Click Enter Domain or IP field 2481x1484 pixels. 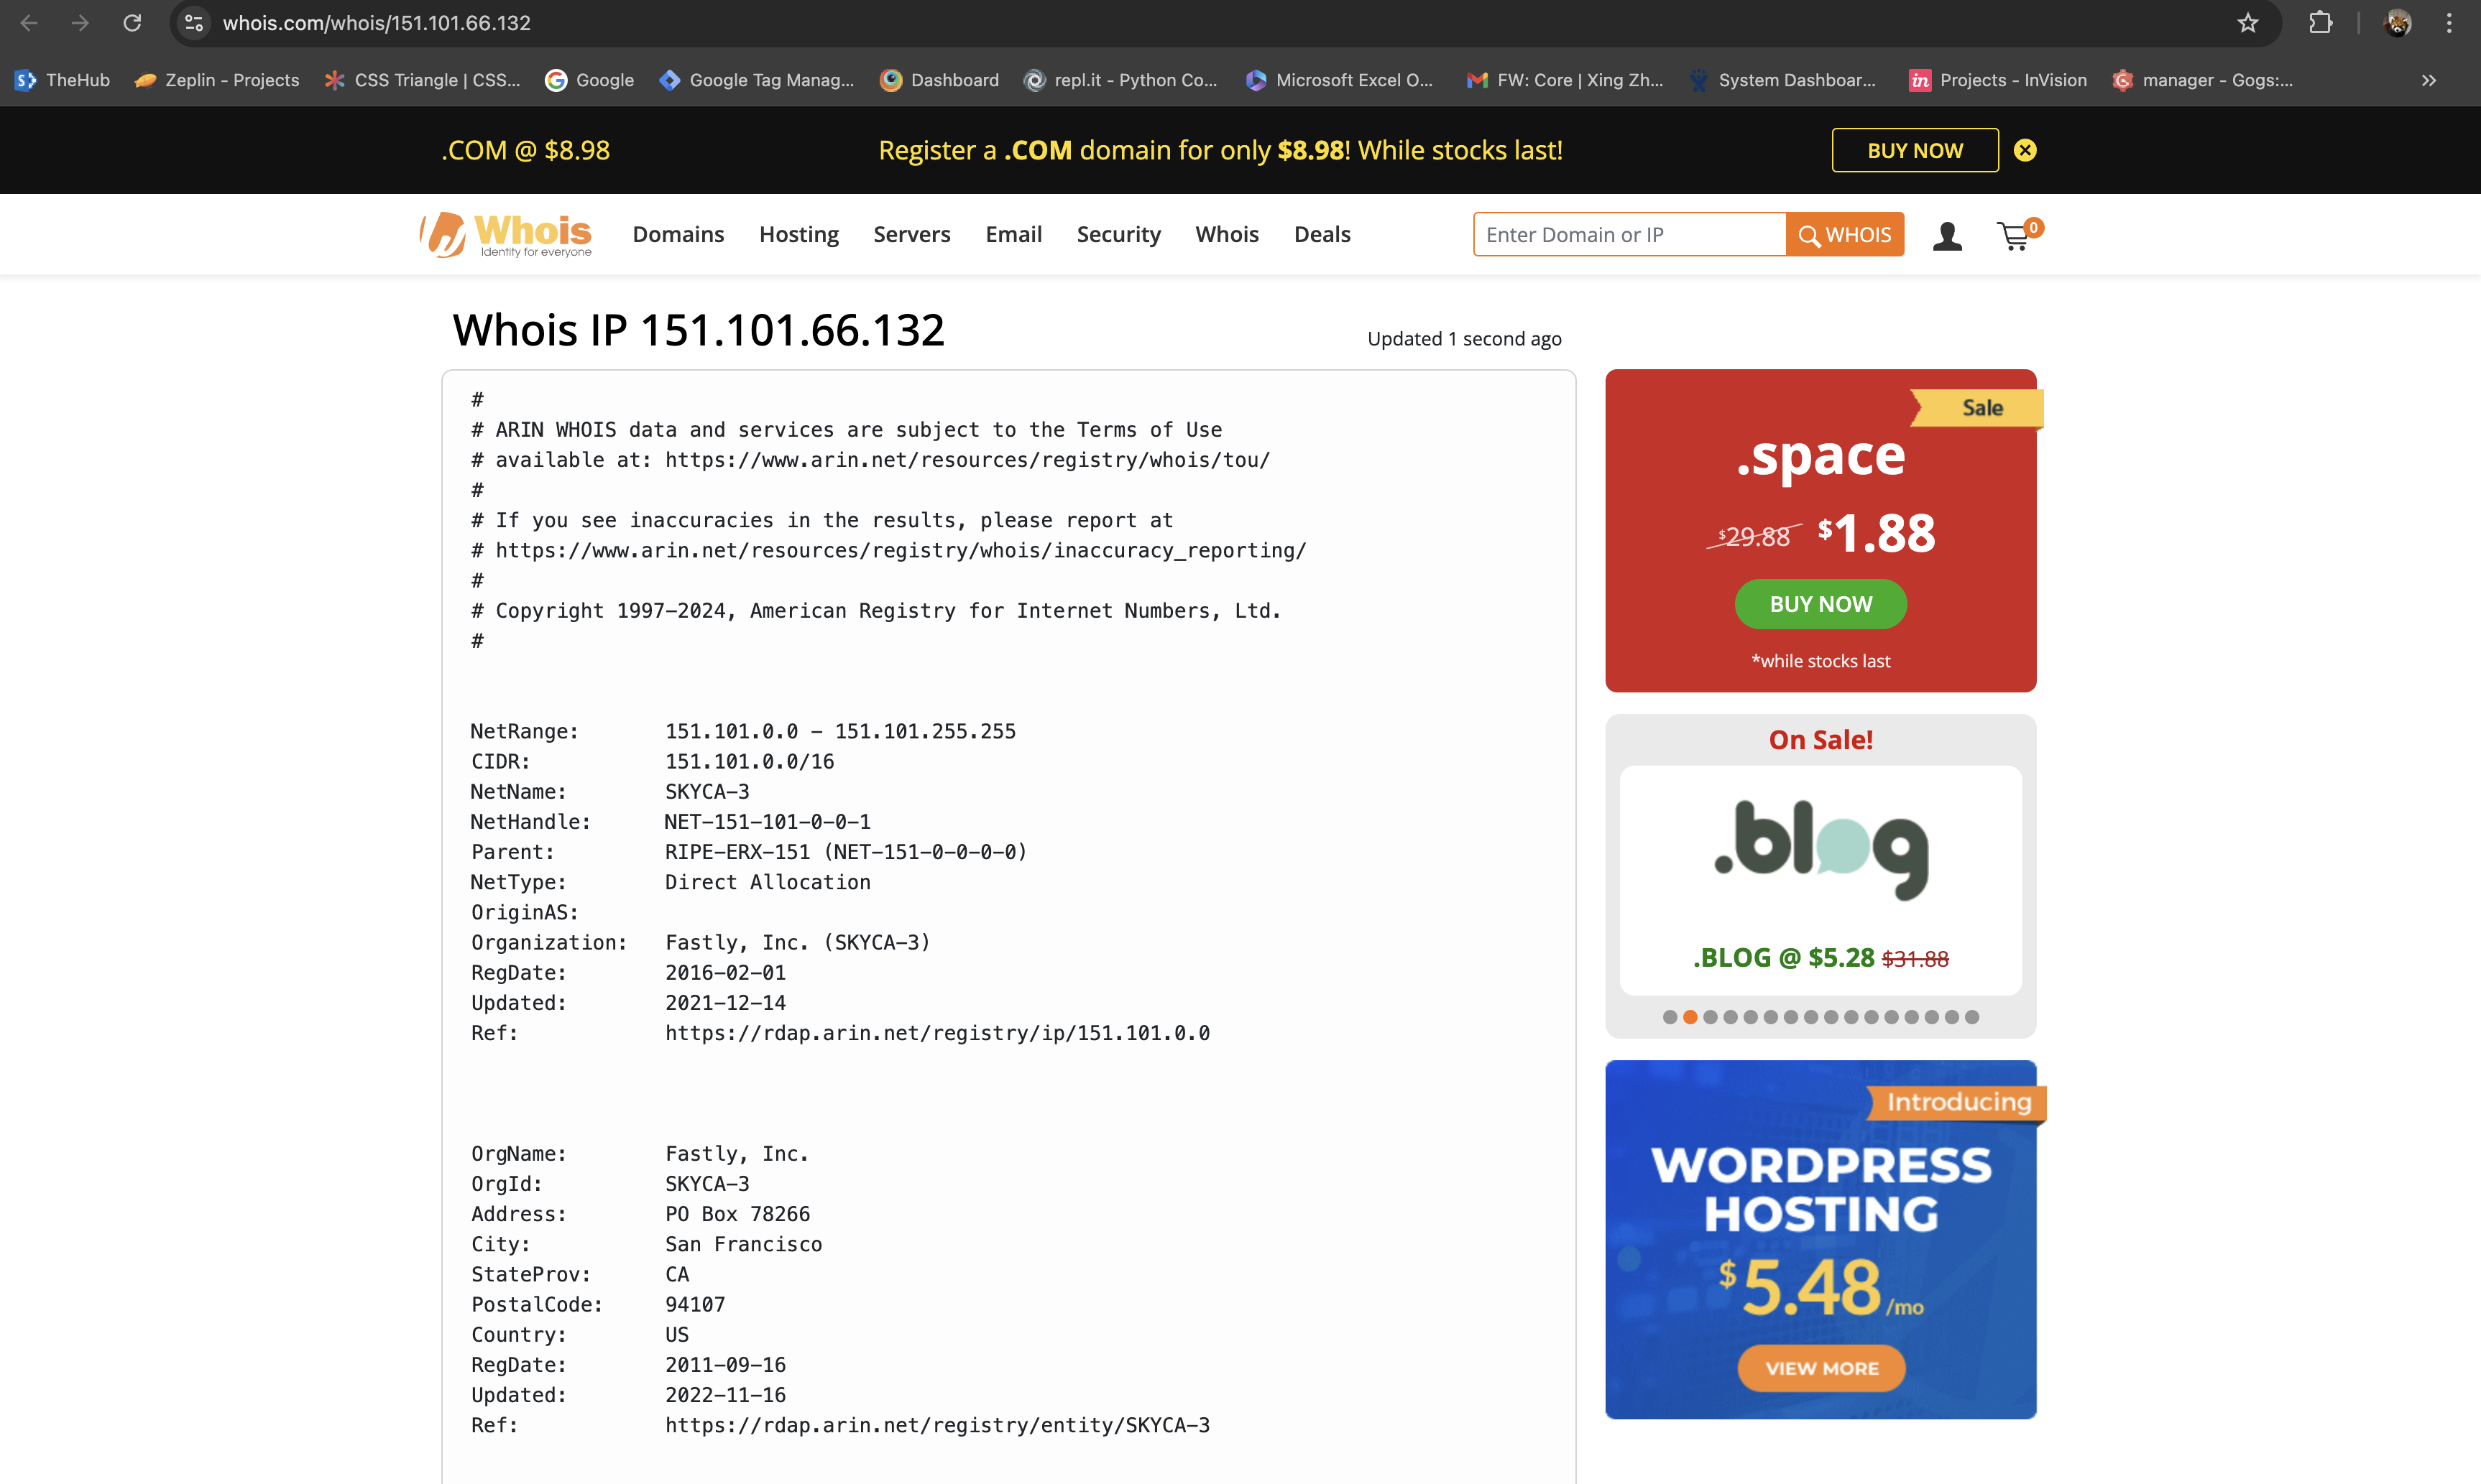pyautogui.click(x=1629, y=235)
